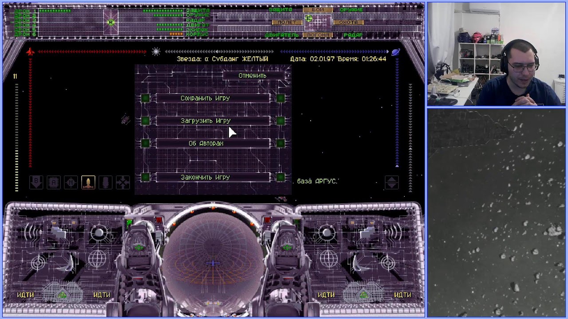Select the four-way arrows icon
568x319 pixels.
(x=123, y=182)
